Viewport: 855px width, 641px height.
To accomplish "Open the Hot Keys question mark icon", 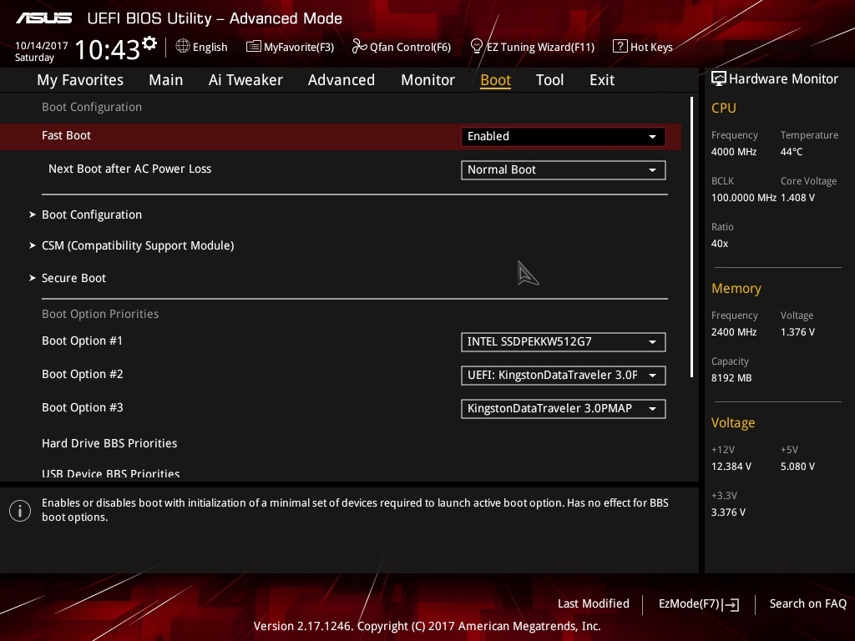I will pyautogui.click(x=620, y=47).
